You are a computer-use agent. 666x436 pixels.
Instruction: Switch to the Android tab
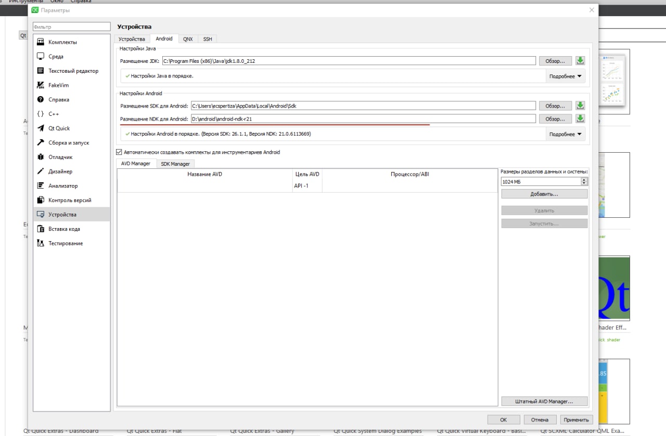click(x=164, y=38)
